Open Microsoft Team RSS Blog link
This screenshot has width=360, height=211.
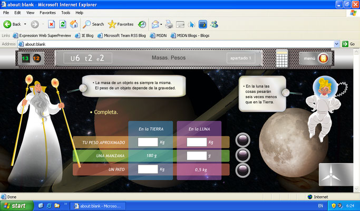click(122, 35)
